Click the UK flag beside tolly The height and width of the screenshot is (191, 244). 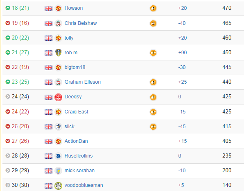pos(48,38)
